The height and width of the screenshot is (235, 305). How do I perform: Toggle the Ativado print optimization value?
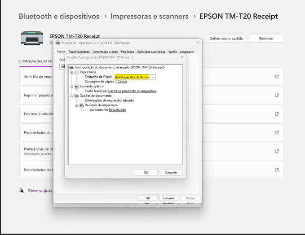click(128, 100)
